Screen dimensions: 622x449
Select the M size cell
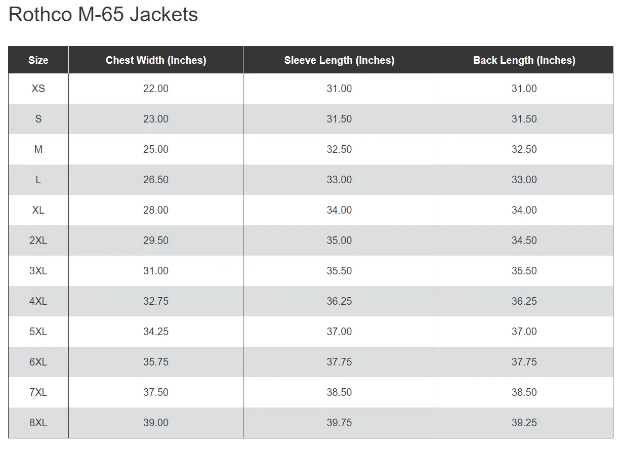38,149
